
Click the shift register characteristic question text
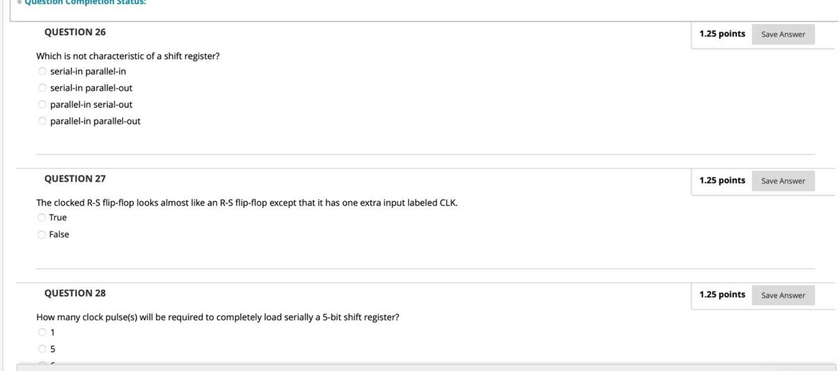128,56
